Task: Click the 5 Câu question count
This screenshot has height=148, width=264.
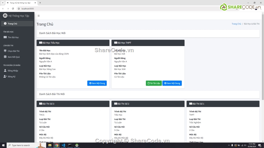Action: [117, 130]
